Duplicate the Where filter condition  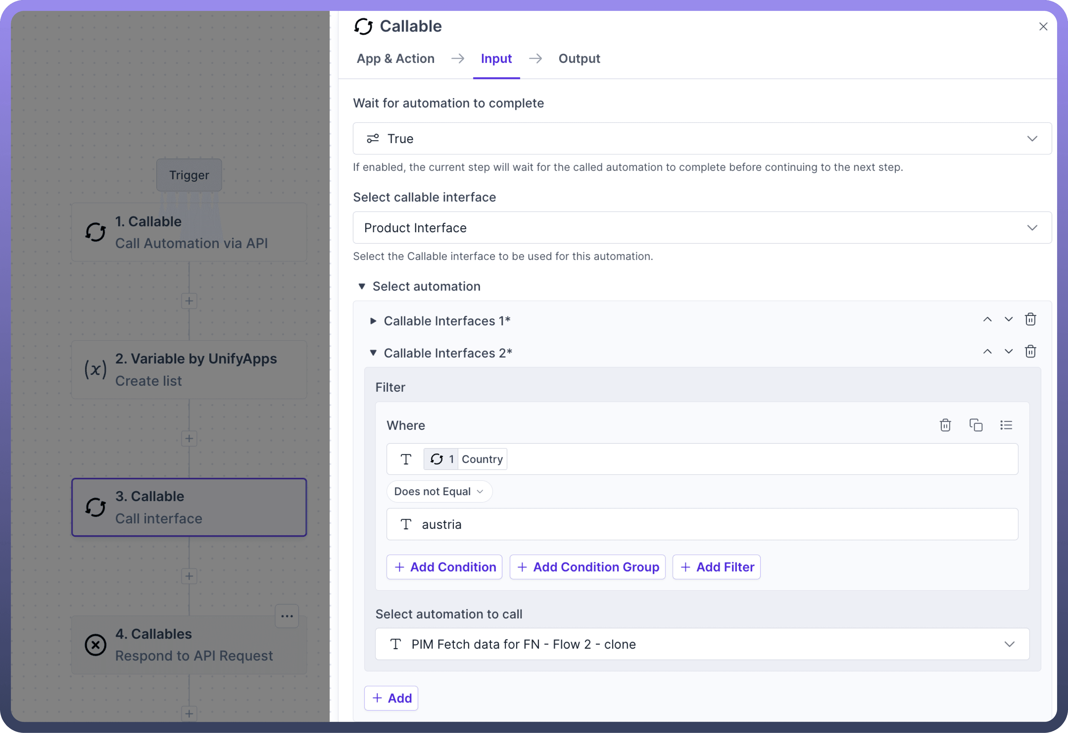[976, 425]
